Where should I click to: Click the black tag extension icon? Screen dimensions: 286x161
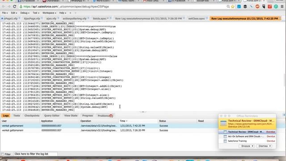point(264,7)
